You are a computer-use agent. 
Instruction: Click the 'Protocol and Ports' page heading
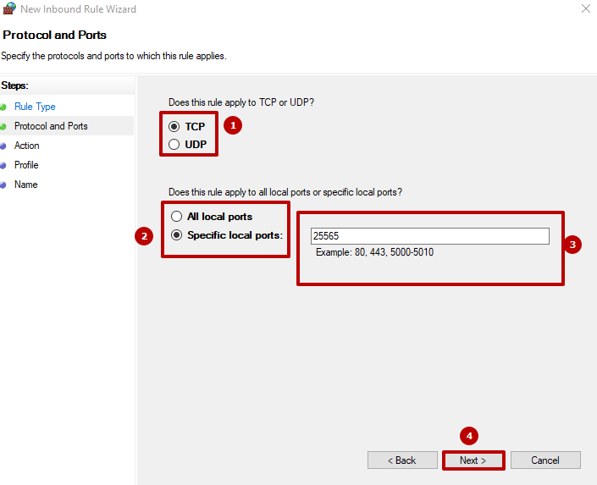click(x=54, y=35)
